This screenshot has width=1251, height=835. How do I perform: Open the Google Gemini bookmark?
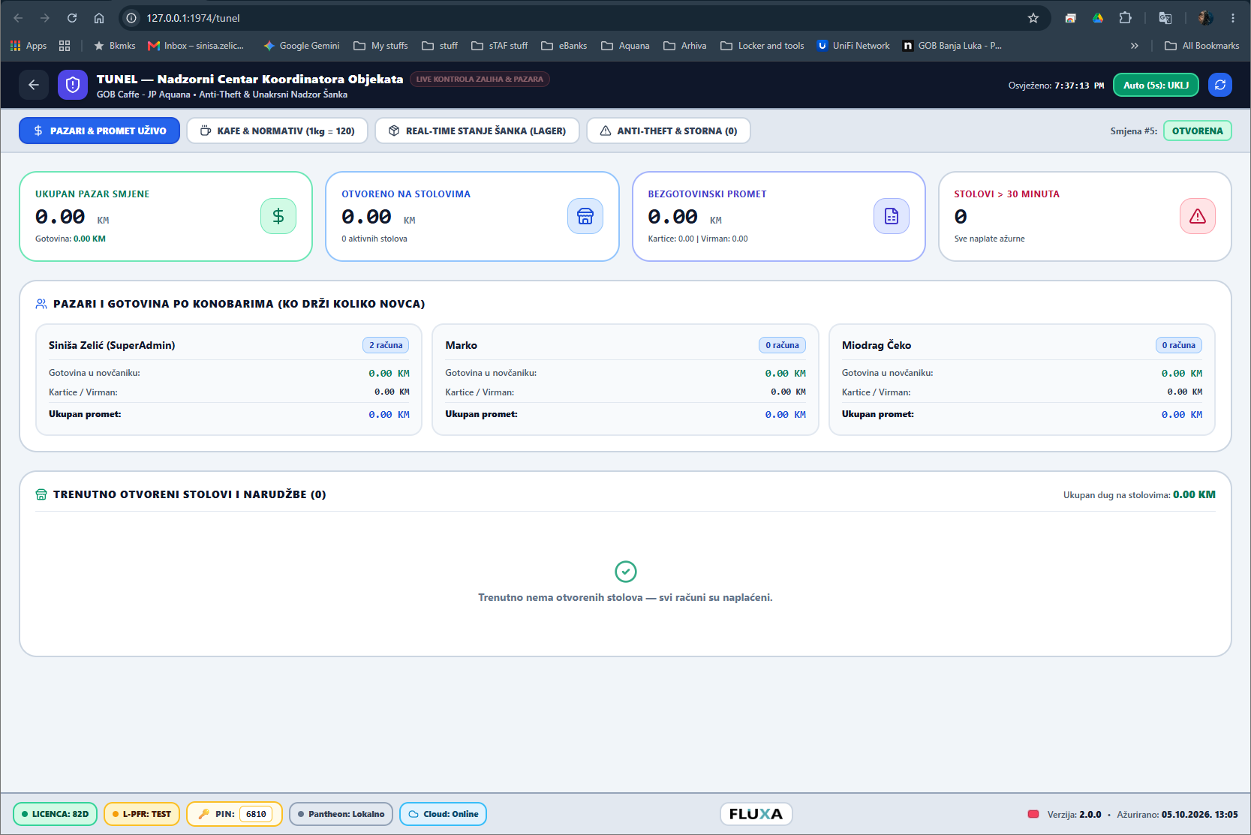[302, 46]
